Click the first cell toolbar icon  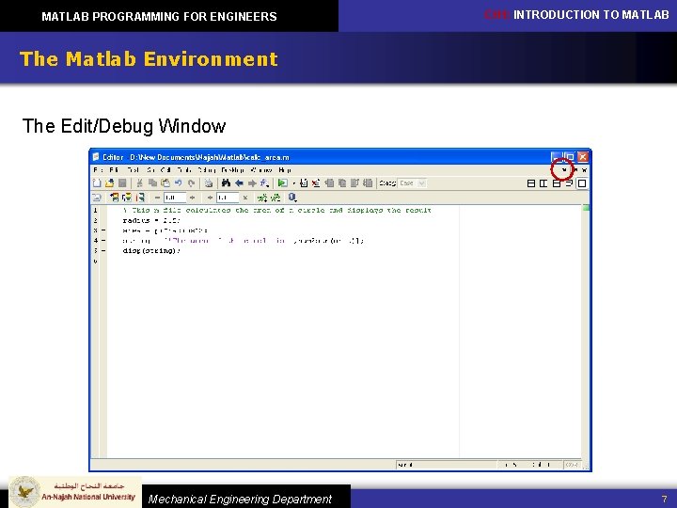click(97, 198)
